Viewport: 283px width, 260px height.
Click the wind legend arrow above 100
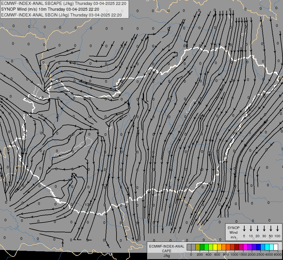(x=278, y=229)
